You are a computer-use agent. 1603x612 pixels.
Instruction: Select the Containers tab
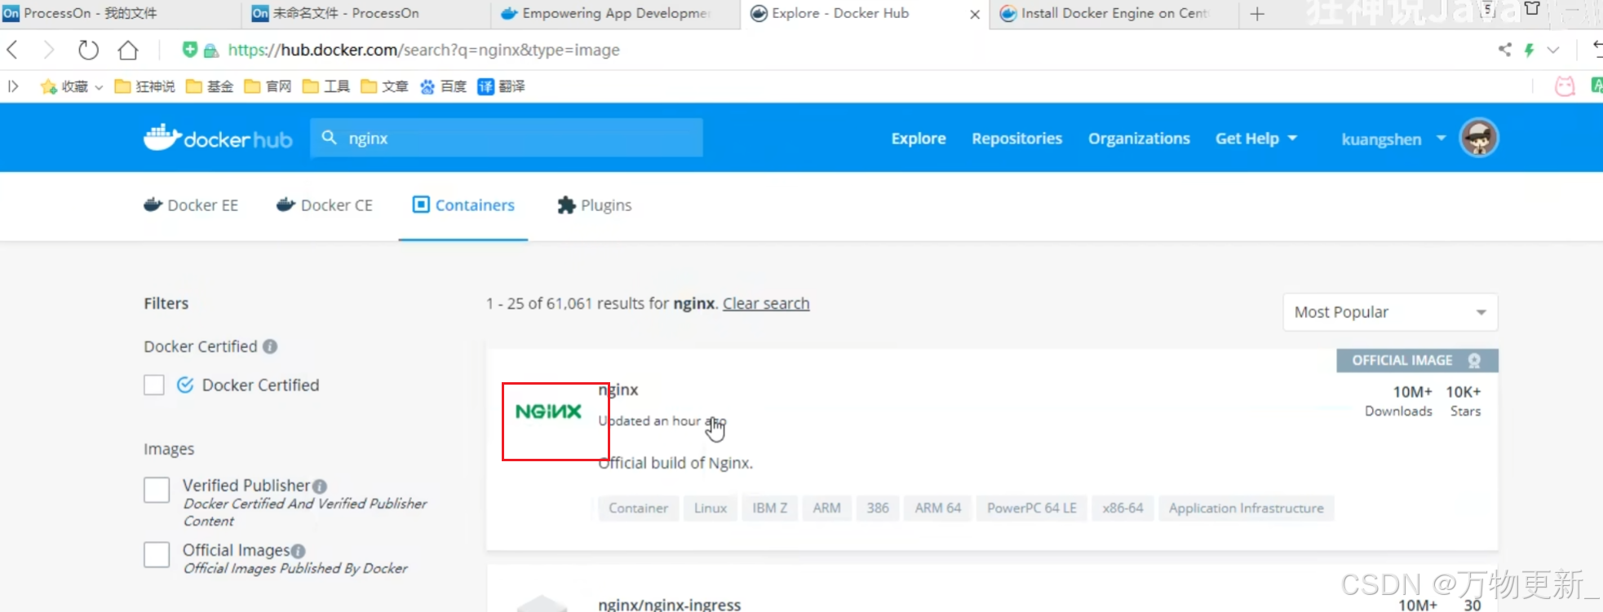463,205
